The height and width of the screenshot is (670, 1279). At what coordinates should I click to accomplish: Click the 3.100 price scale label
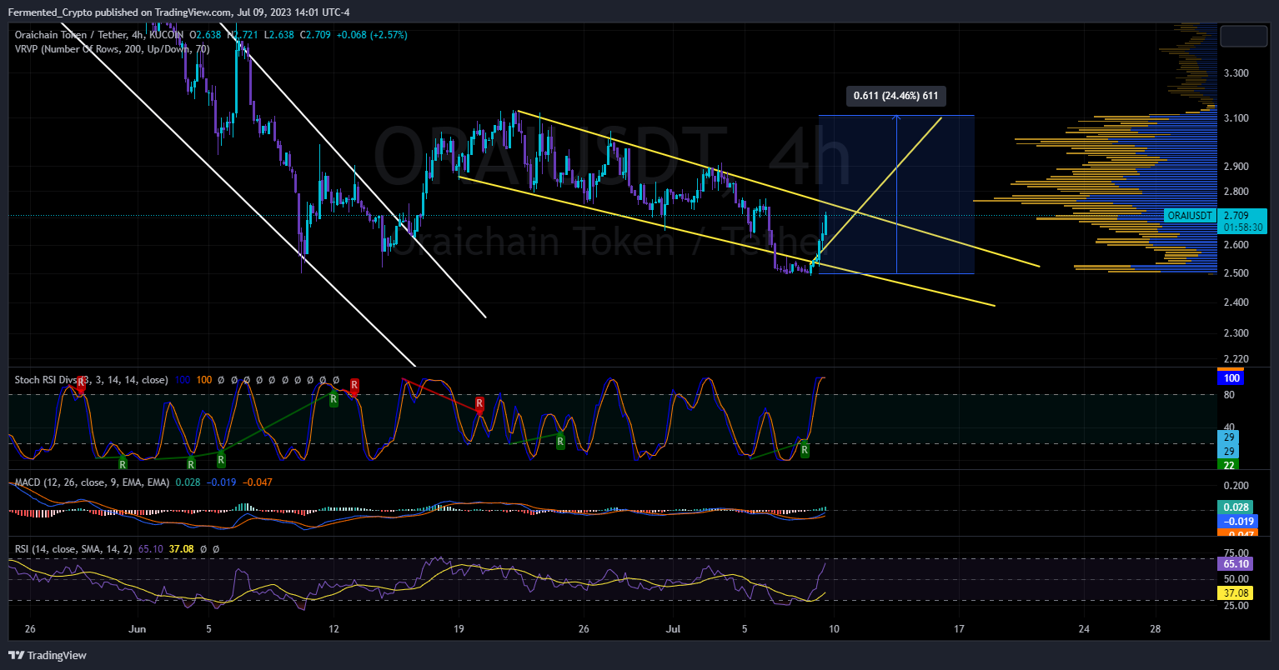click(x=1236, y=118)
